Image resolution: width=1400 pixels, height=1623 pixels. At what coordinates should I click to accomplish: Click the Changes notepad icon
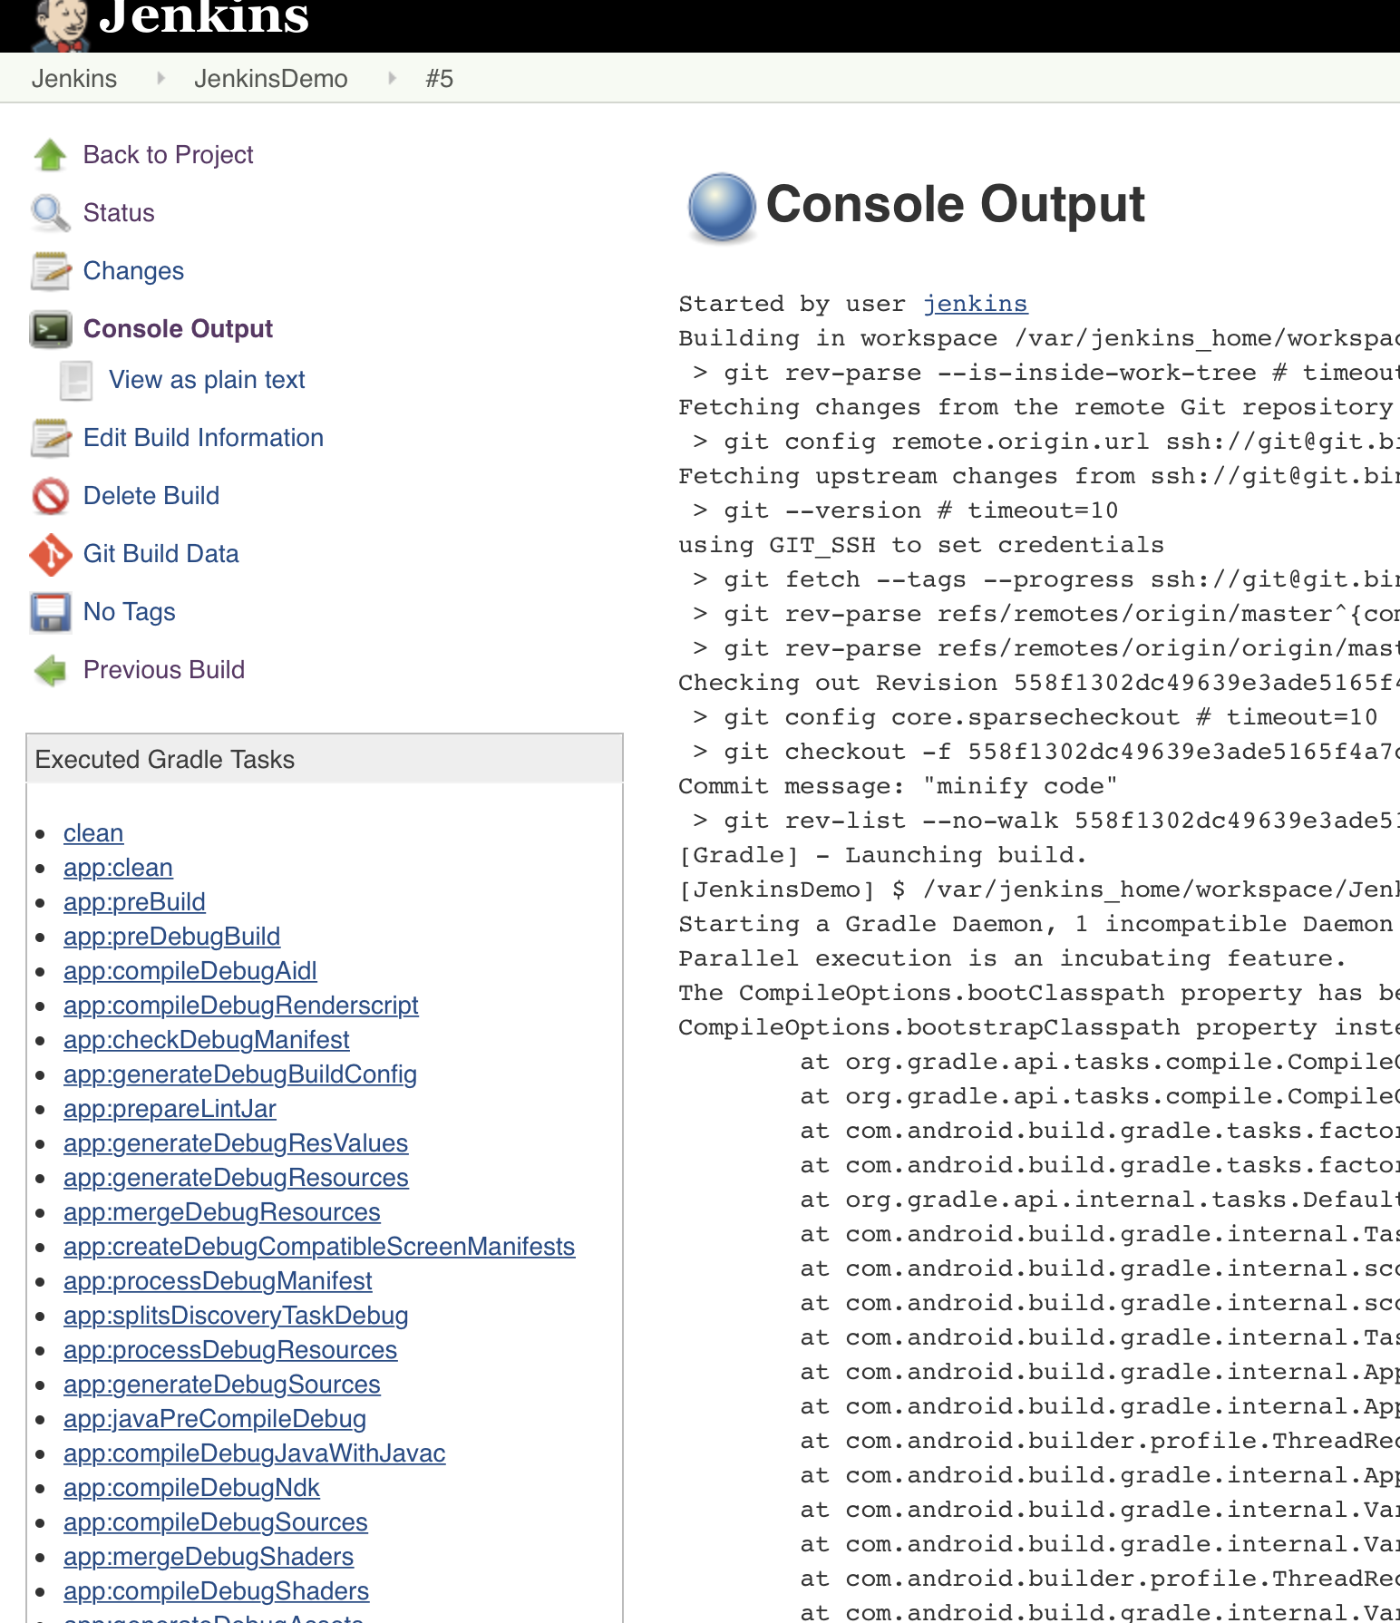51,271
